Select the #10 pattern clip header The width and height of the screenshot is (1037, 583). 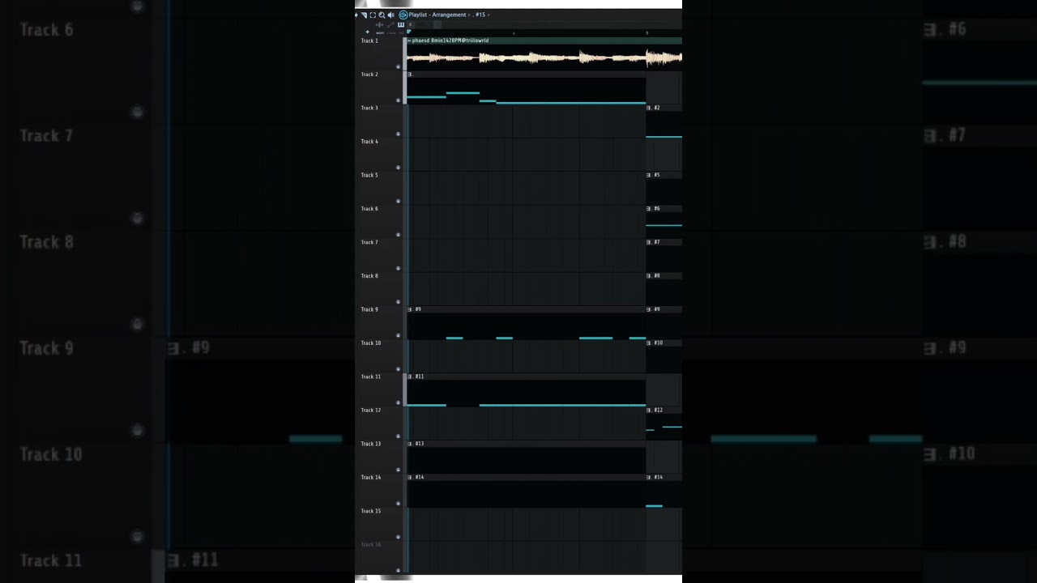coord(664,343)
